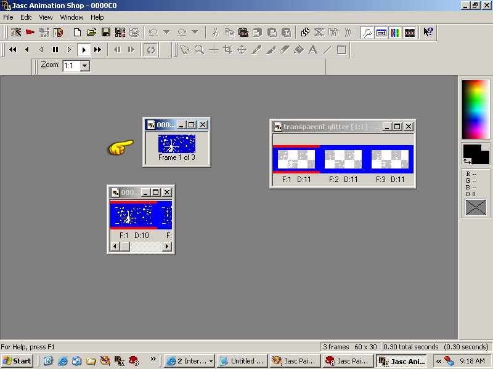Expand the Undo history dropdown arrow

pos(166,32)
